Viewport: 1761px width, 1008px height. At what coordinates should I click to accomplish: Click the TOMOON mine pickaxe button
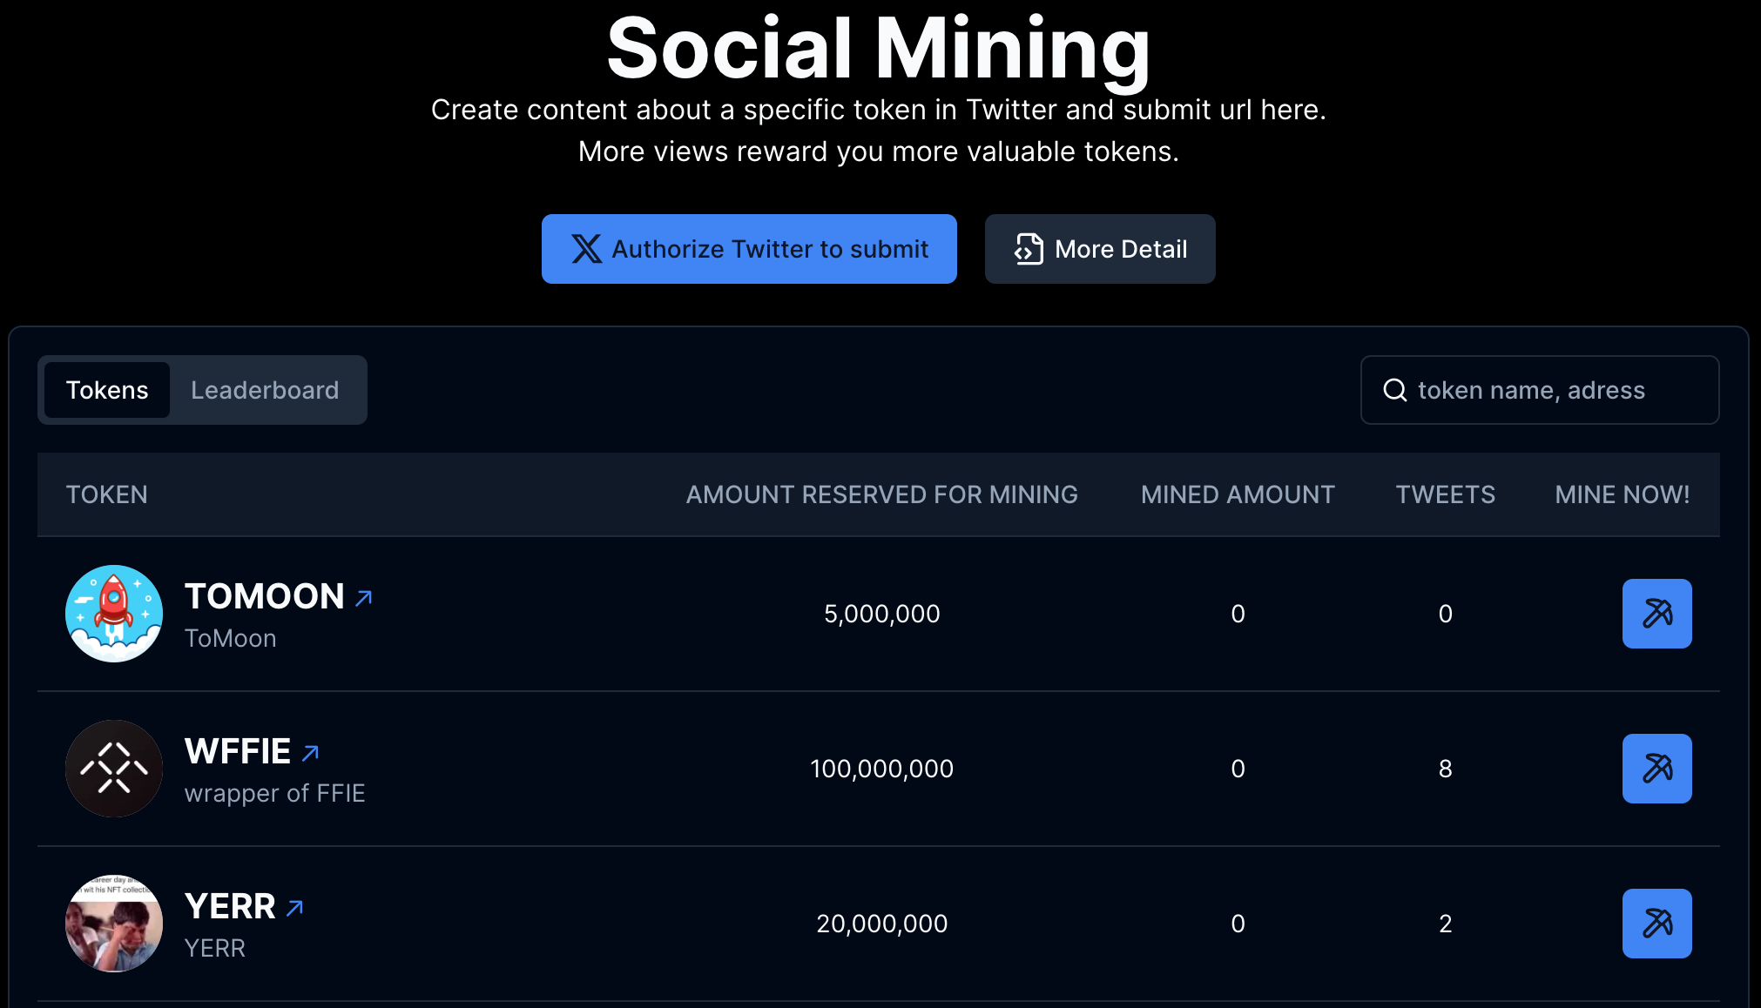pyautogui.click(x=1656, y=614)
